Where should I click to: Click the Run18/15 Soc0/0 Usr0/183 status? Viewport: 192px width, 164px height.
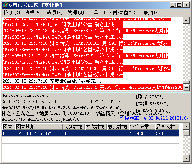click(30, 101)
